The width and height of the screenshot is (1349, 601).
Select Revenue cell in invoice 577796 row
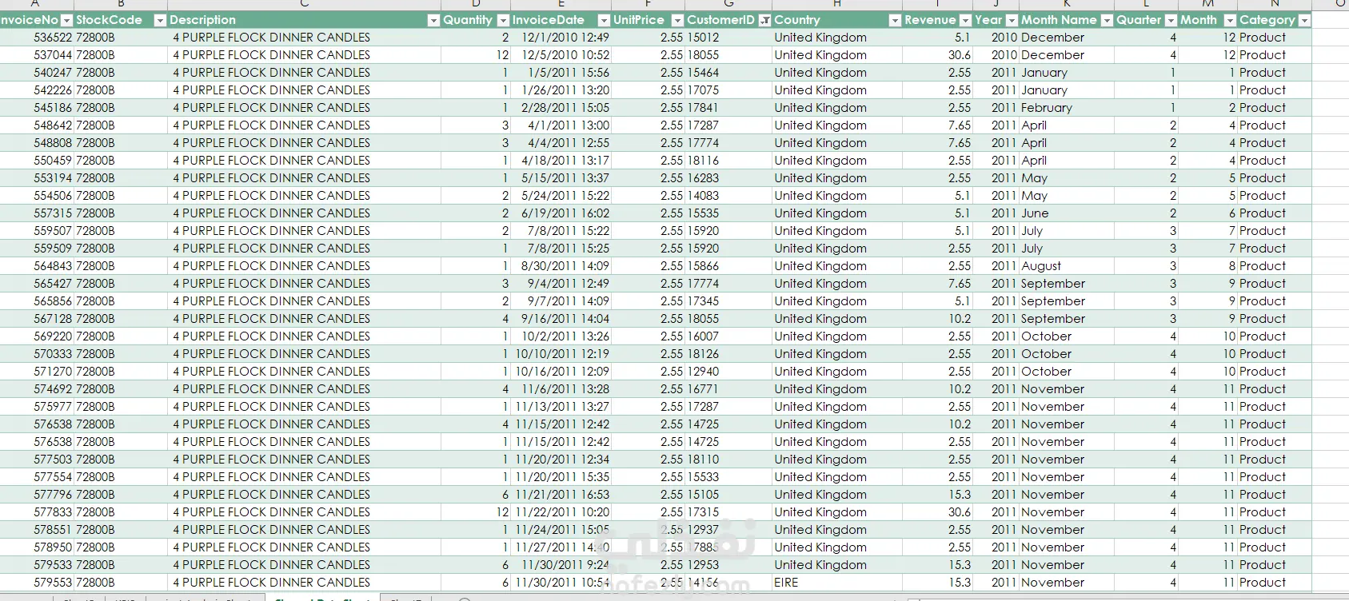point(938,495)
